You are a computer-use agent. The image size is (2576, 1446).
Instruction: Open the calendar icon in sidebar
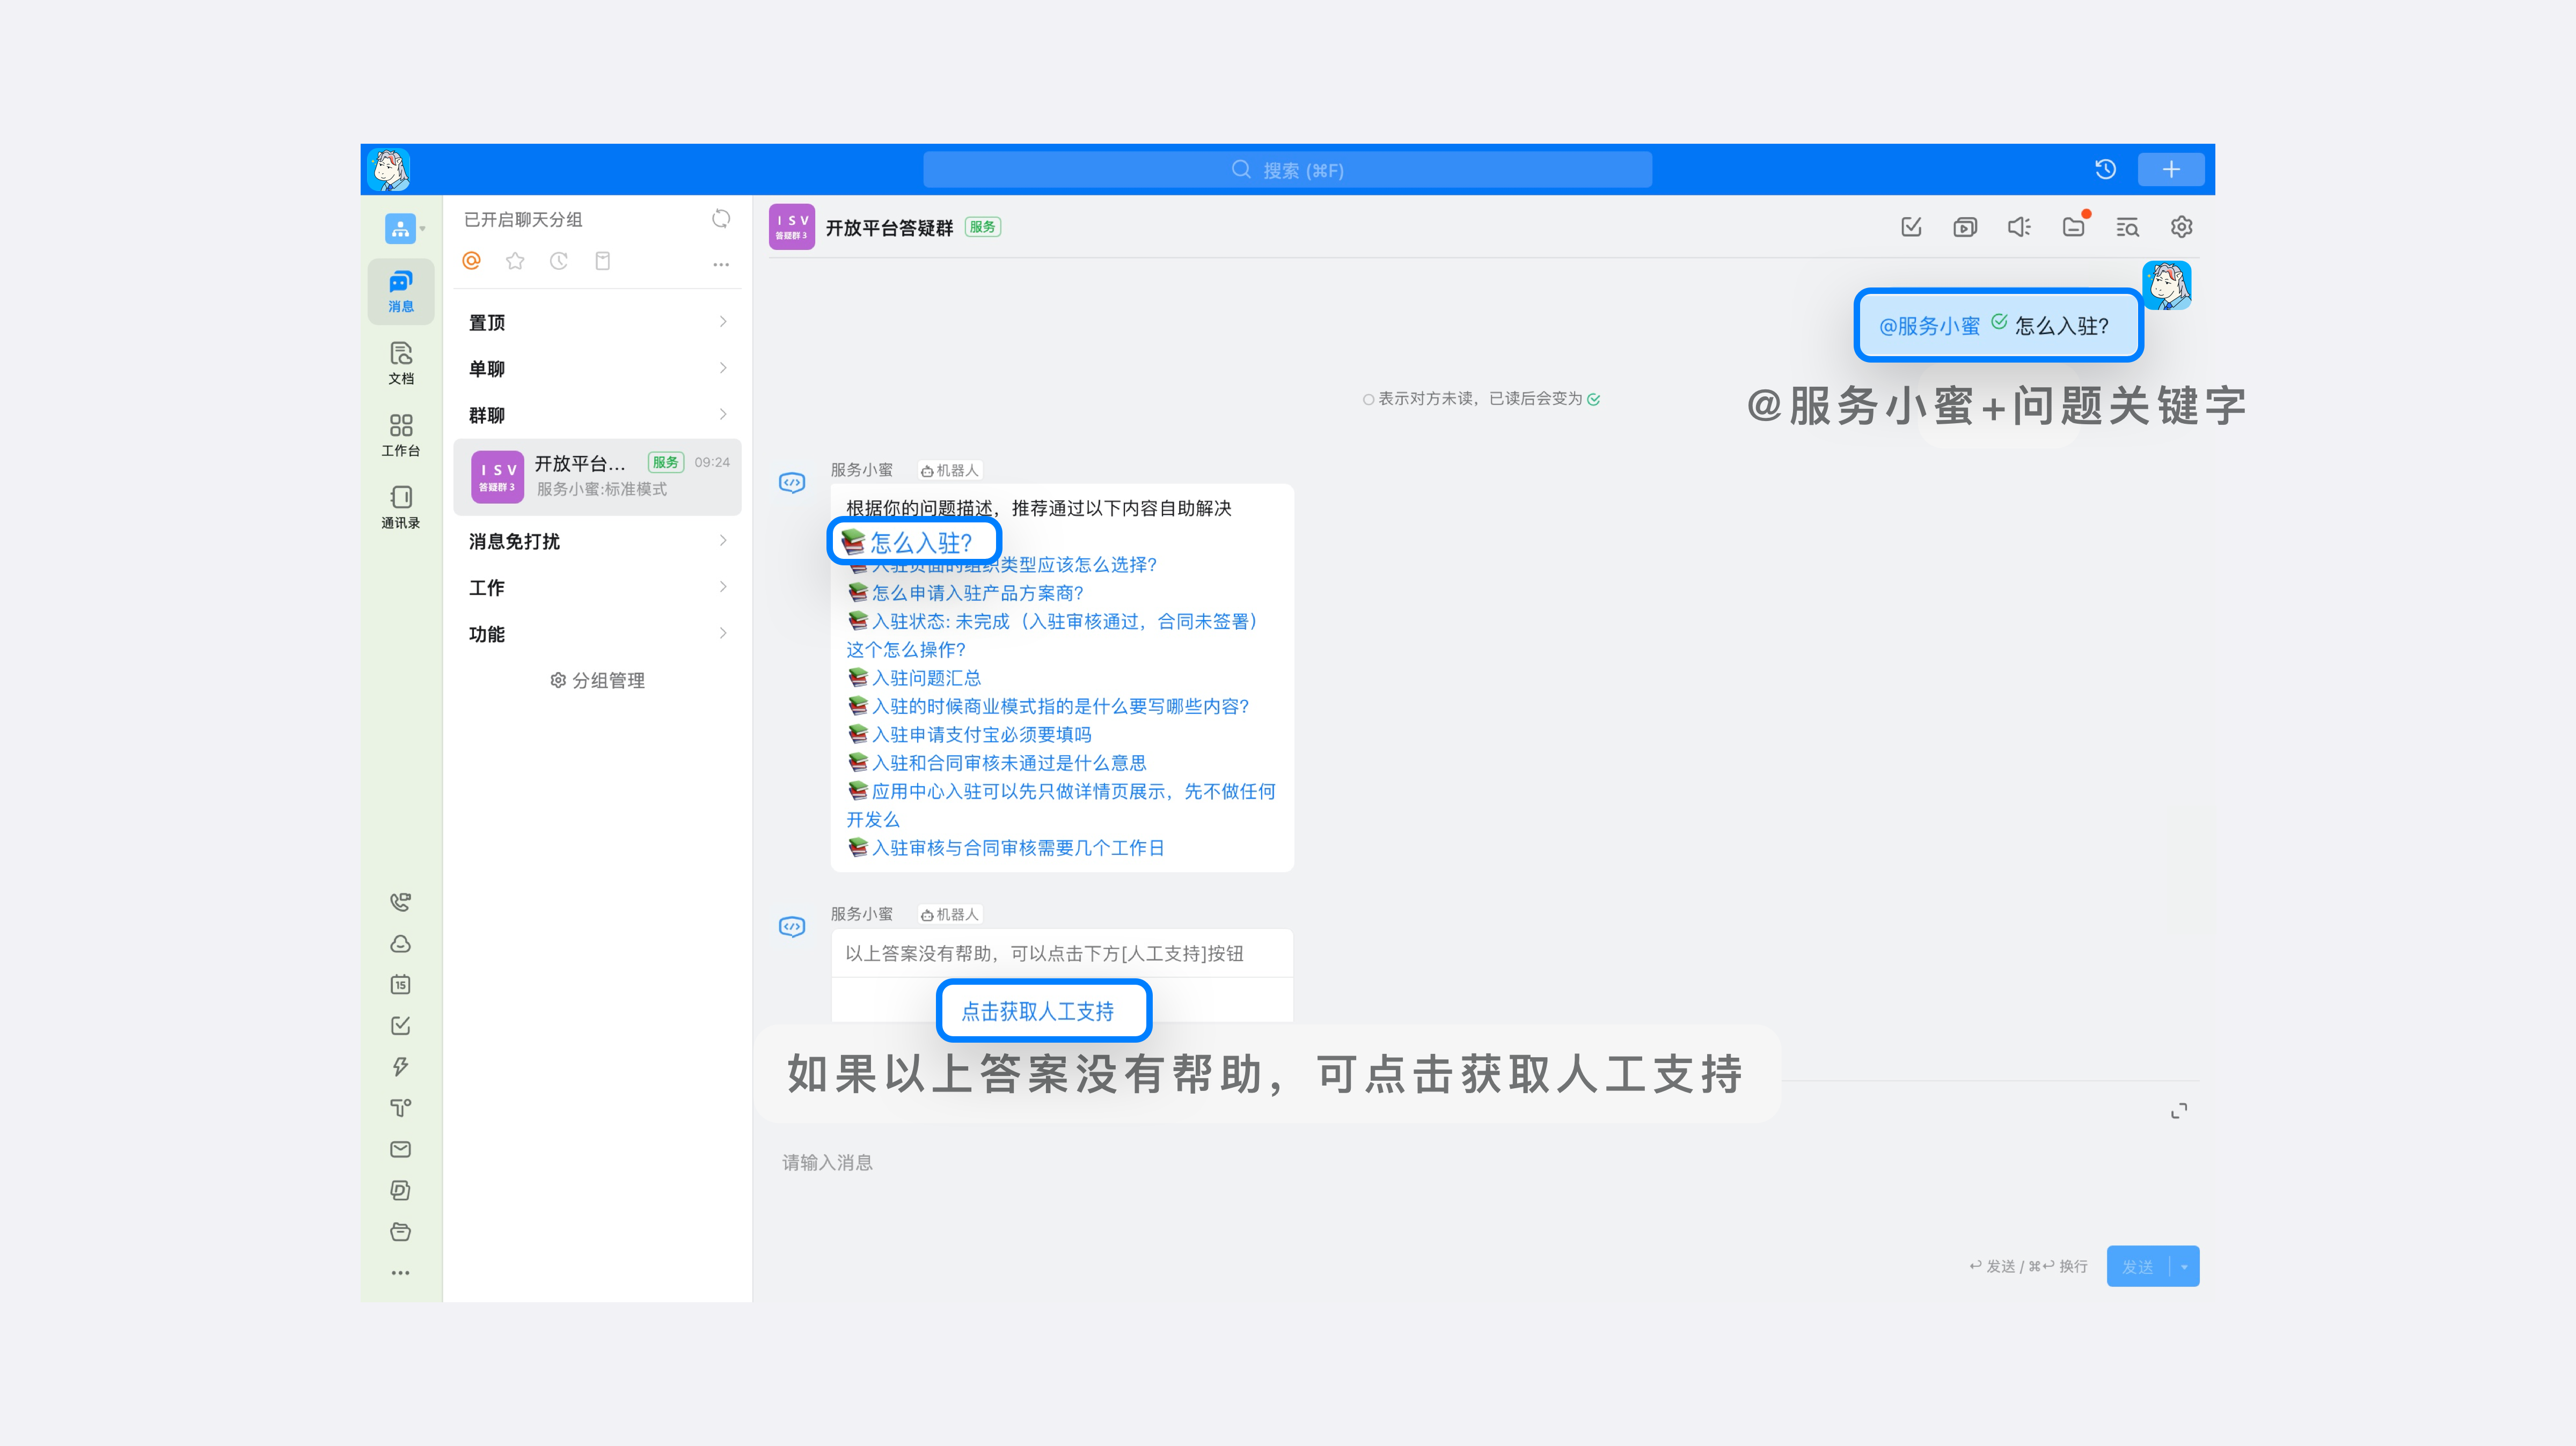[x=400, y=985]
